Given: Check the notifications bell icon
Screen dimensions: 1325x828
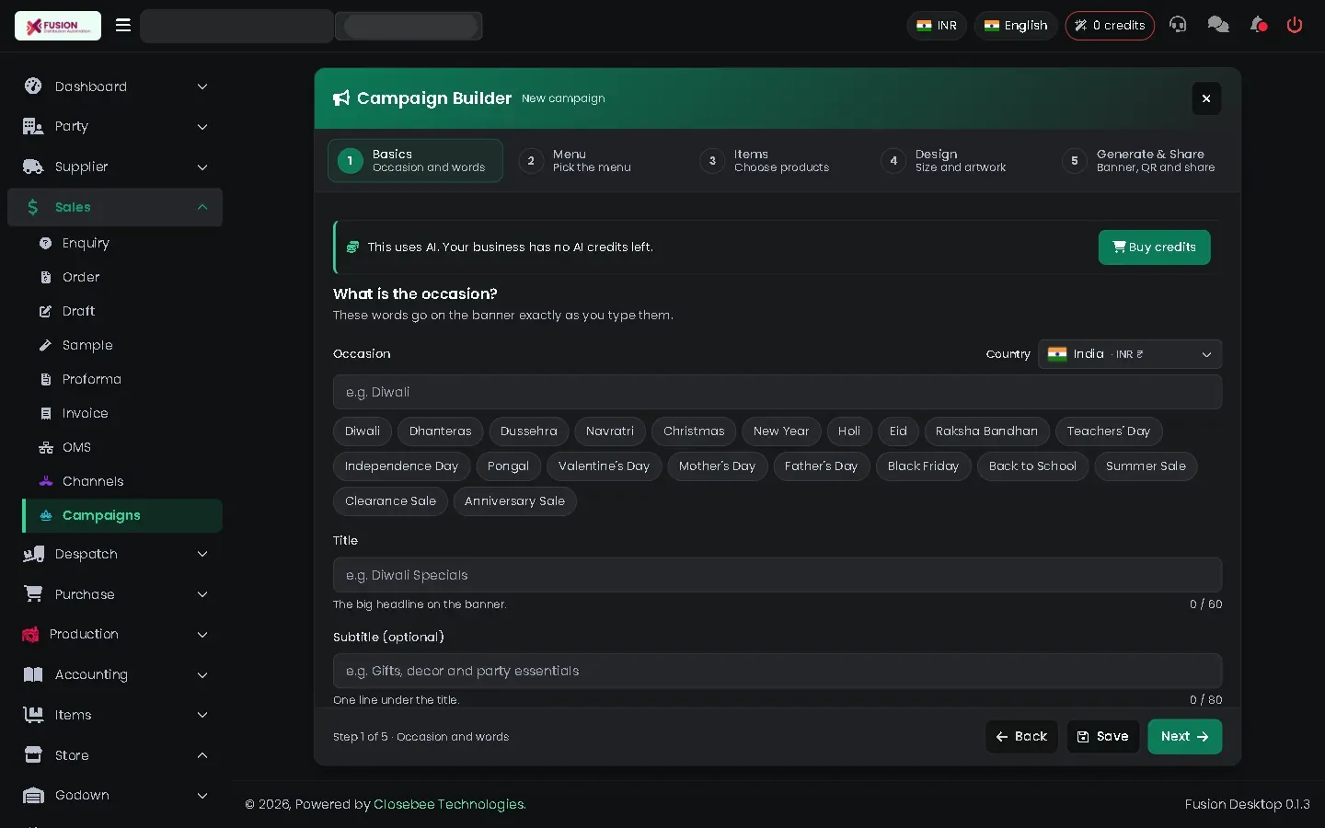Looking at the screenshot, I should tap(1258, 25).
